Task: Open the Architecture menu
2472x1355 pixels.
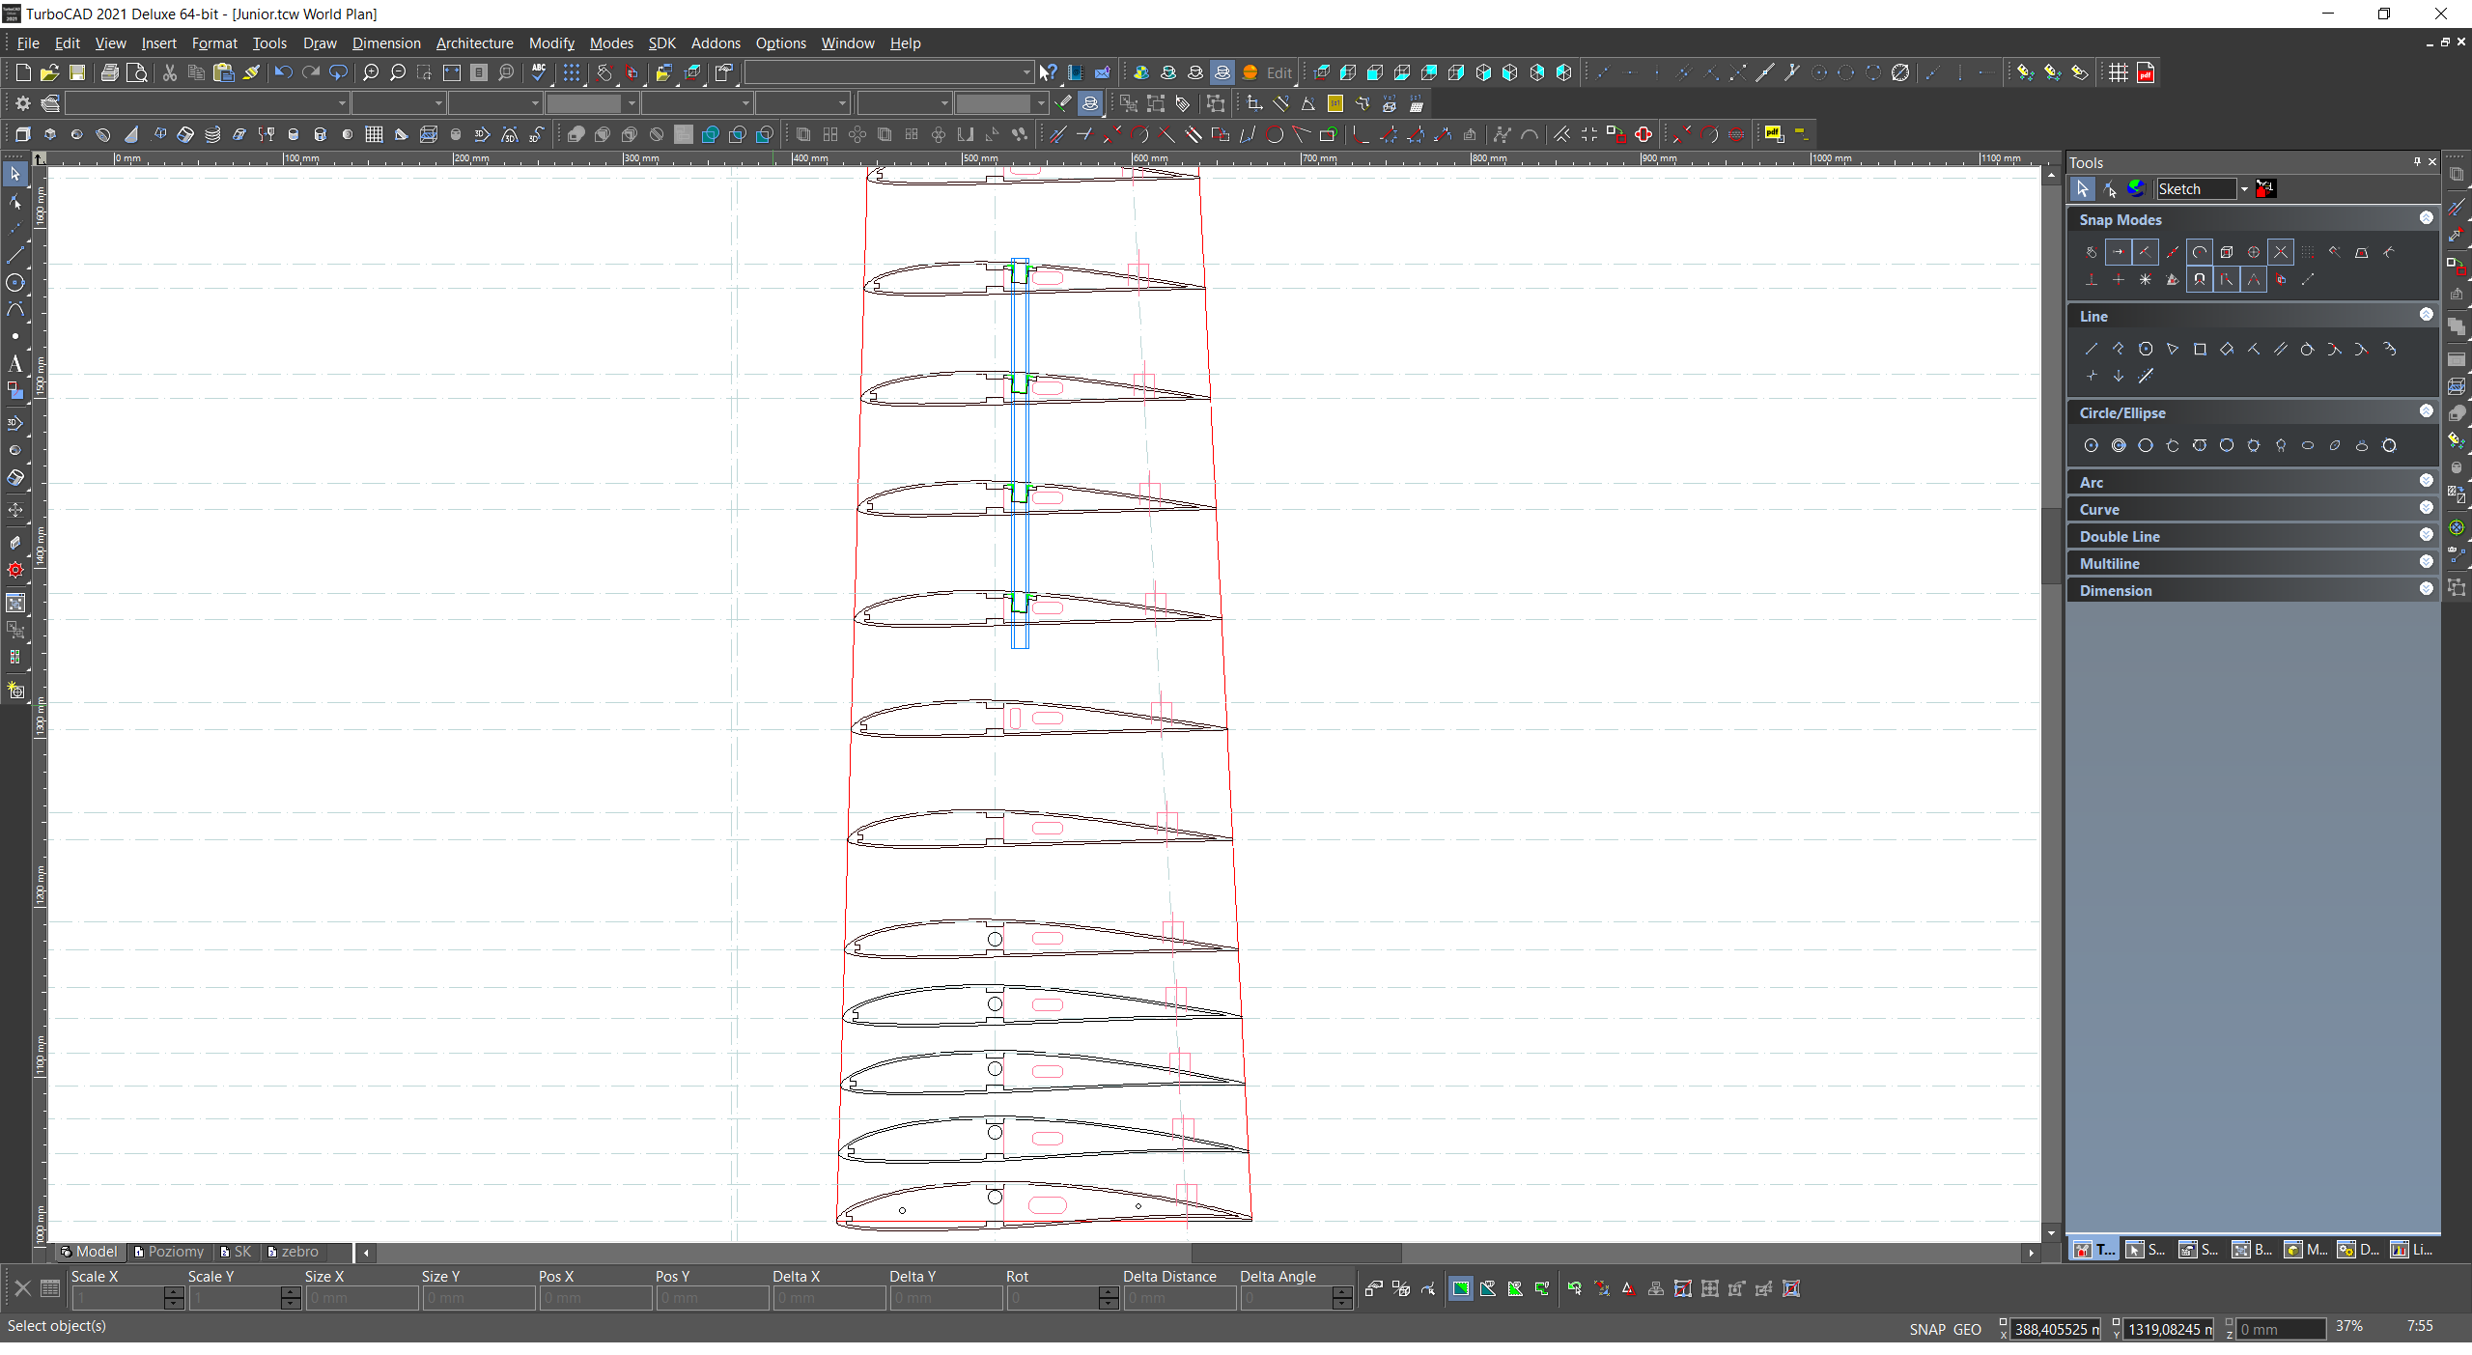Action: pos(474,43)
